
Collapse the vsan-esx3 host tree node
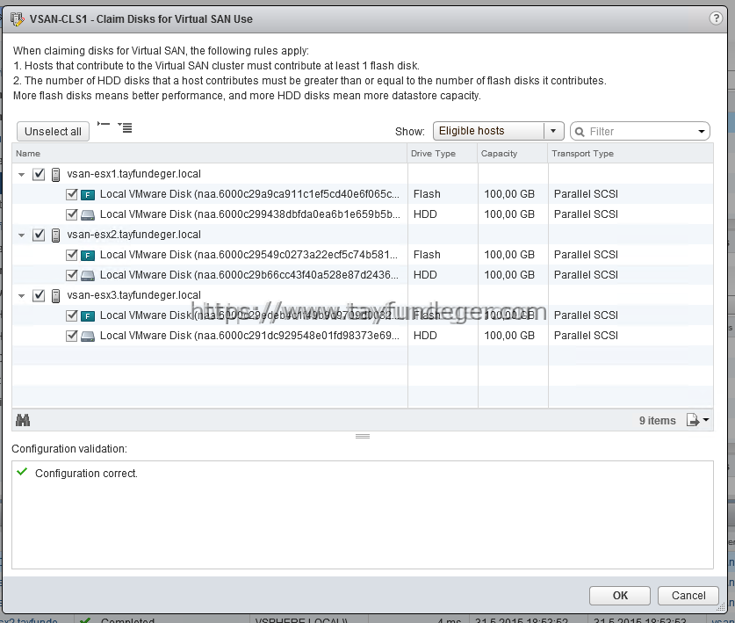point(22,295)
